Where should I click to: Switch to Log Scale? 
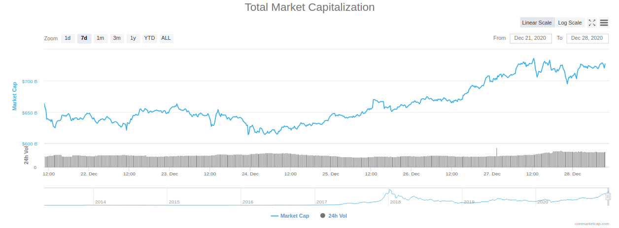[x=570, y=23]
